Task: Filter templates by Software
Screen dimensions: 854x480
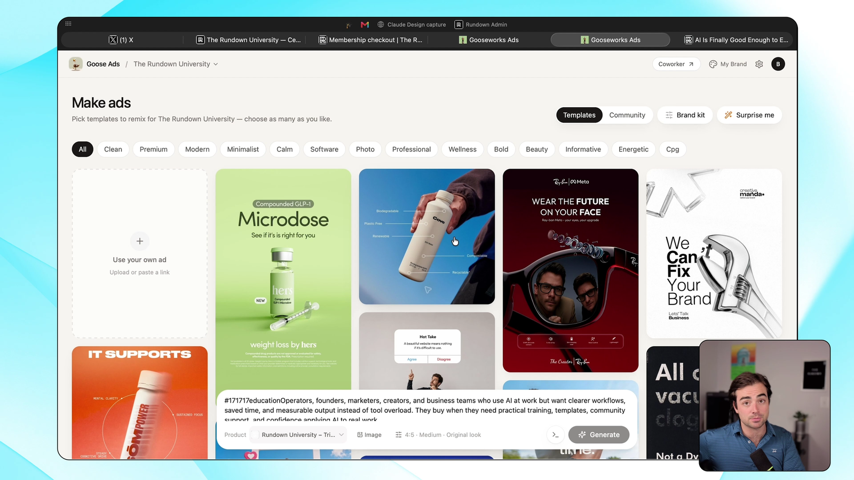Action: (325, 149)
